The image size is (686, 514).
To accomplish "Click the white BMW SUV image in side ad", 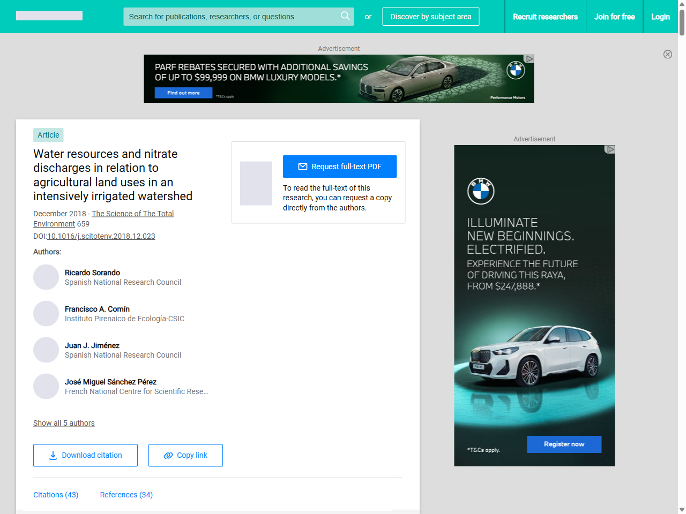I will coord(534,356).
